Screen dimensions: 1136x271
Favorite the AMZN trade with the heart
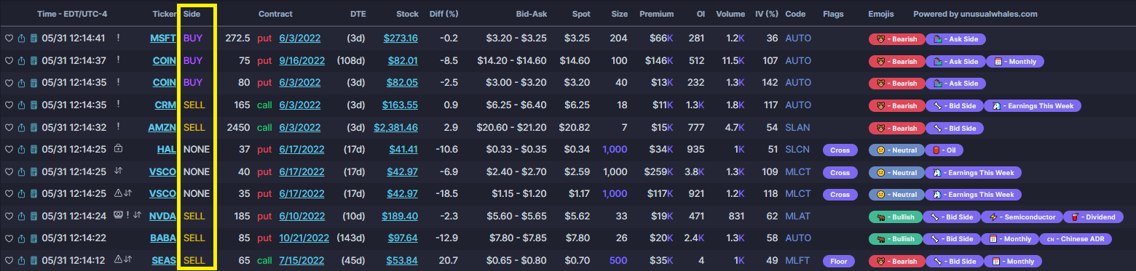9,128
